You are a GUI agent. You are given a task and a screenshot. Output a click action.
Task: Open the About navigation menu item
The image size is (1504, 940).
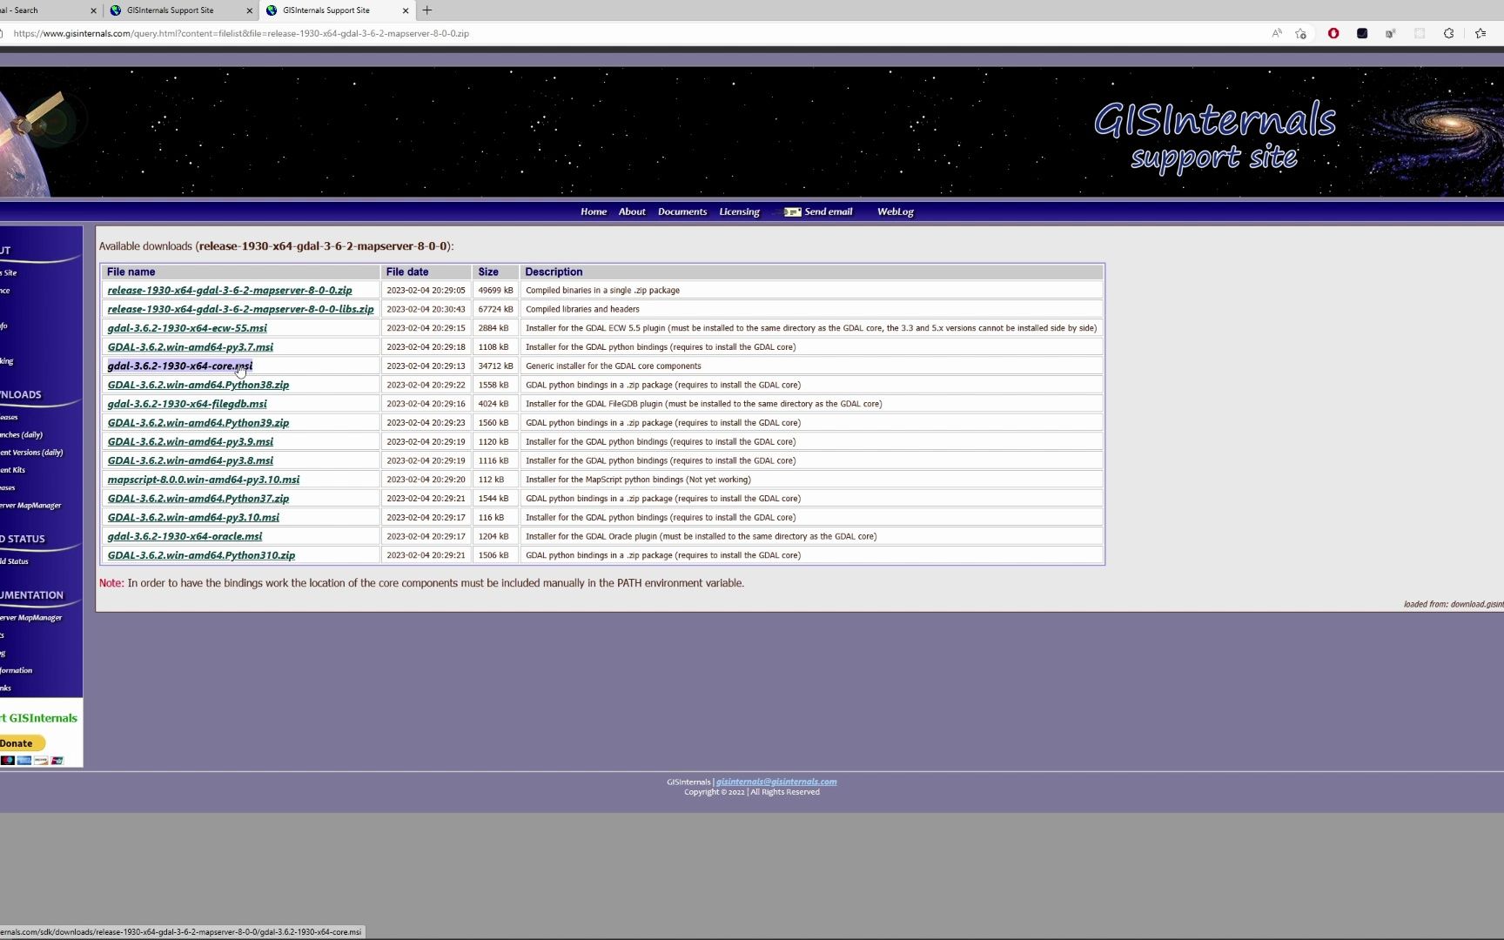pos(632,211)
